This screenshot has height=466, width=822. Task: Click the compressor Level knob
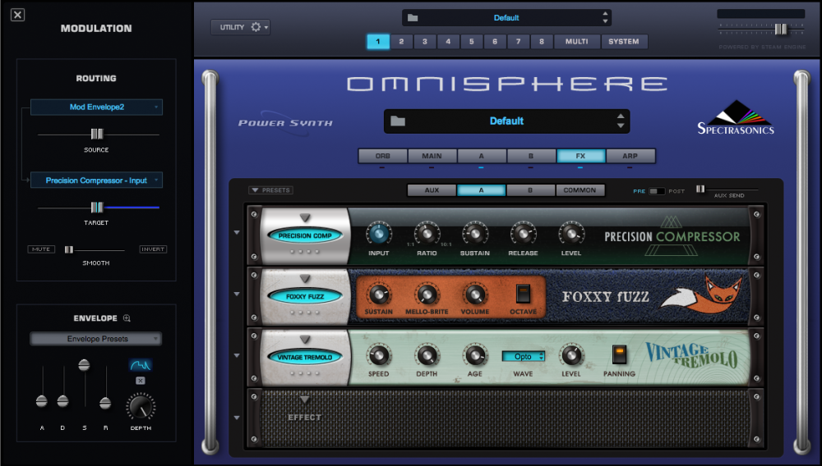[x=571, y=234]
